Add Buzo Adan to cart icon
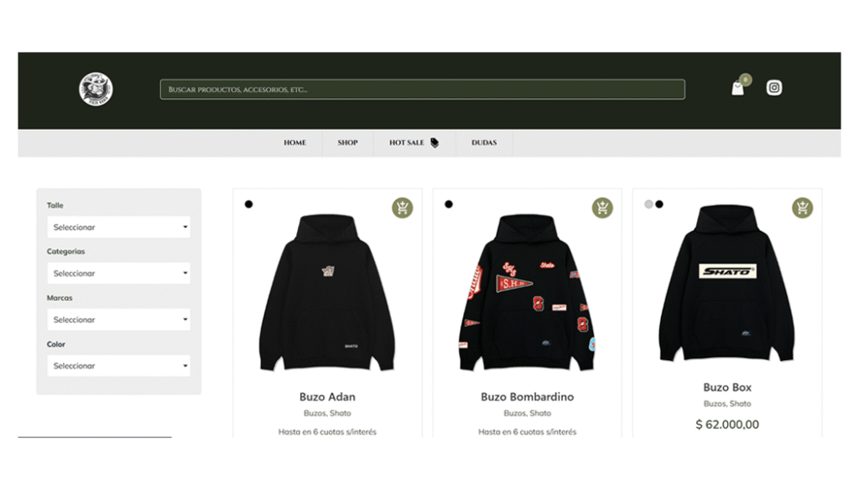This screenshot has width=859, height=490. (x=402, y=208)
